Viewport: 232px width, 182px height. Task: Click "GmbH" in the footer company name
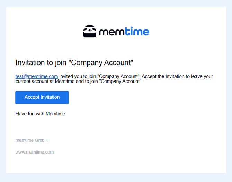point(41,140)
